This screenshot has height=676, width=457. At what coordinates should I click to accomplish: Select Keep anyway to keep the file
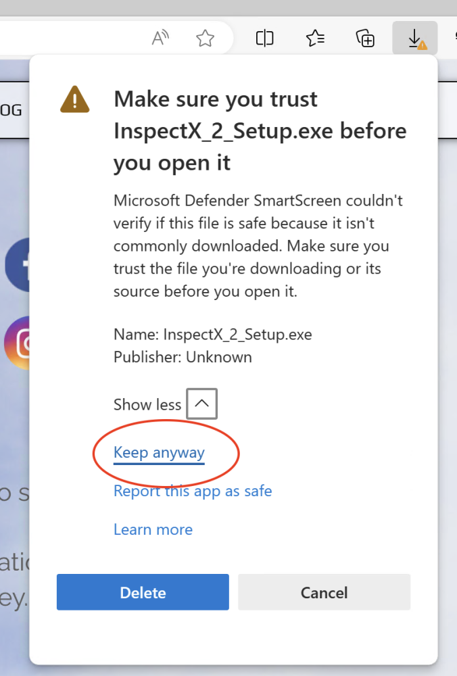click(158, 452)
